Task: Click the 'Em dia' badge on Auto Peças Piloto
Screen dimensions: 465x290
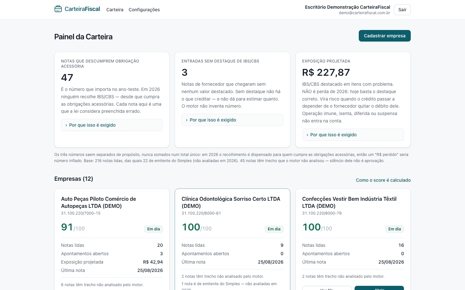Action: [x=154, y=229]
